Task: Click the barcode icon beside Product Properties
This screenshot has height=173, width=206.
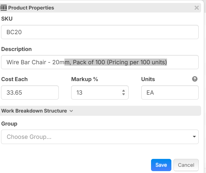Action: tap(4, 8)
